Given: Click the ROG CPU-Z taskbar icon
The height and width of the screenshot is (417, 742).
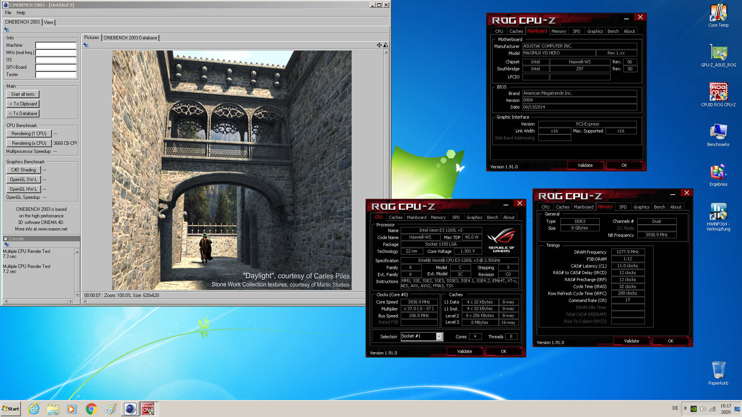Looking at the screenshot, I should [148, 409].
